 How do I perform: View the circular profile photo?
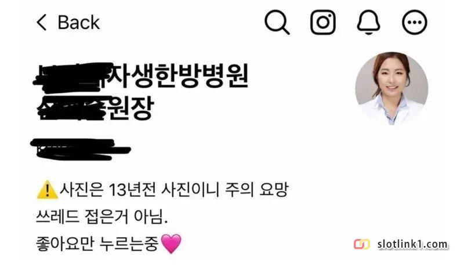pos(391,88)
